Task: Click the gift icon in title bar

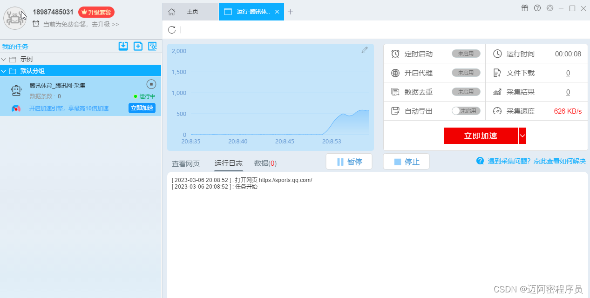Action: pyautogui.click(x=525, y=8)
